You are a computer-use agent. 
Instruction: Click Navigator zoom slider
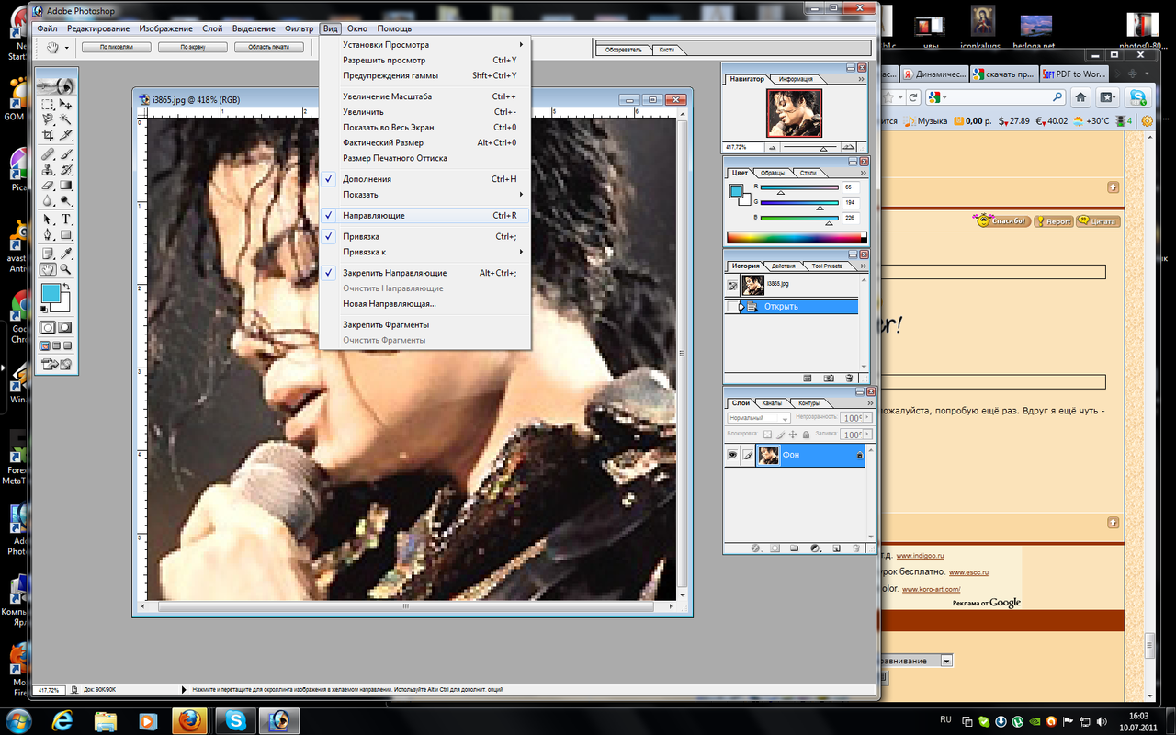click(x=822, y=147)
